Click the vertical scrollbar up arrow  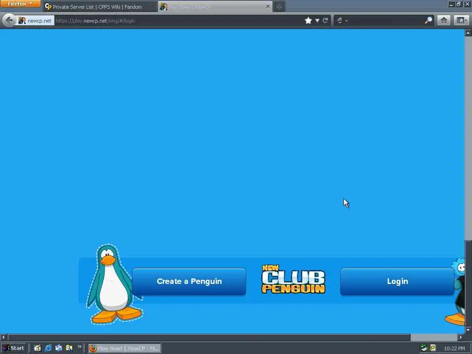468,33
